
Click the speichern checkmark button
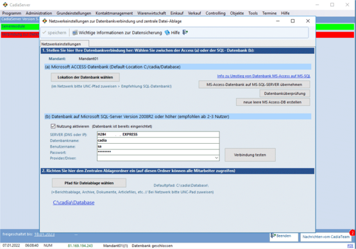[55, 33]
